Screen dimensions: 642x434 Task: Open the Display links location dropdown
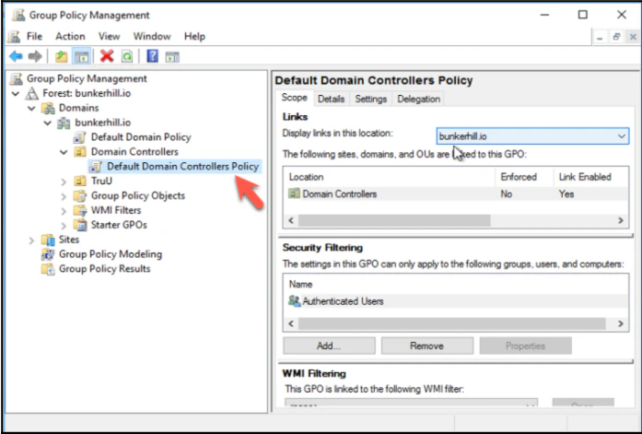pyautogui.click(x=622, y=136)
